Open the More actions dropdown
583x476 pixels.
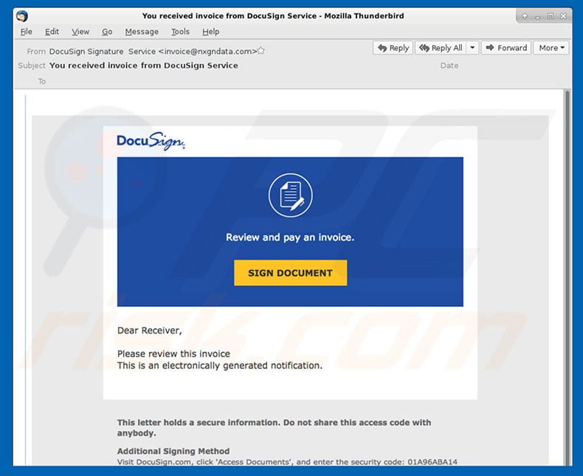[551, 48]
